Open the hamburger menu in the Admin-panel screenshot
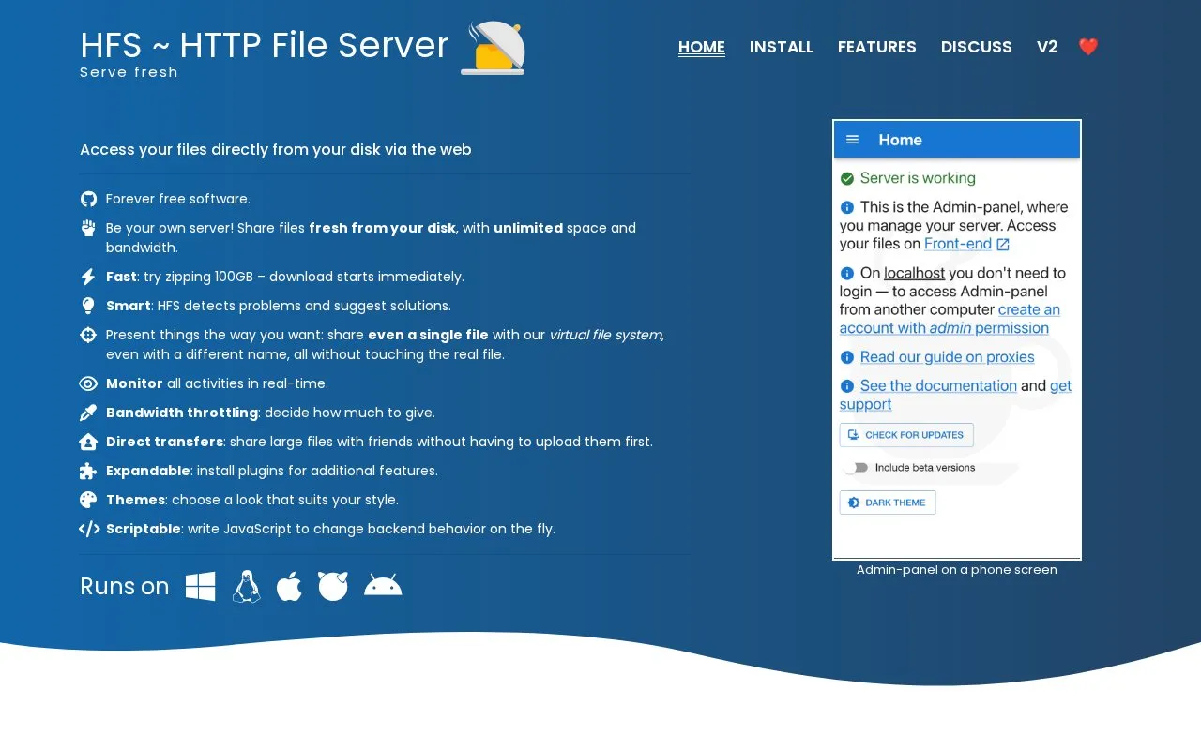 [853, 140]
